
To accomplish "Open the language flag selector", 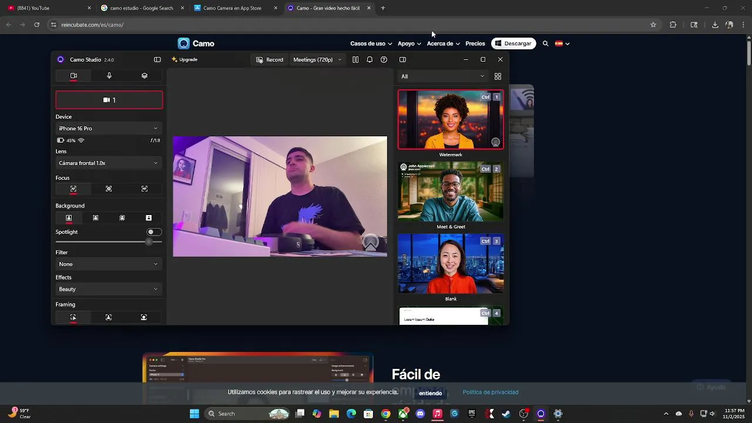I will tap(562, 43).
